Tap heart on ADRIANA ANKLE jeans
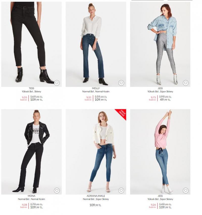 click(x=121, y=191)
